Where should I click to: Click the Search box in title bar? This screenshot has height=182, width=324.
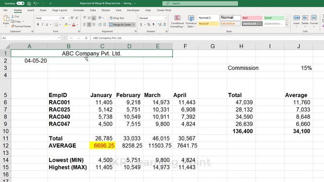tap(200, 4)
